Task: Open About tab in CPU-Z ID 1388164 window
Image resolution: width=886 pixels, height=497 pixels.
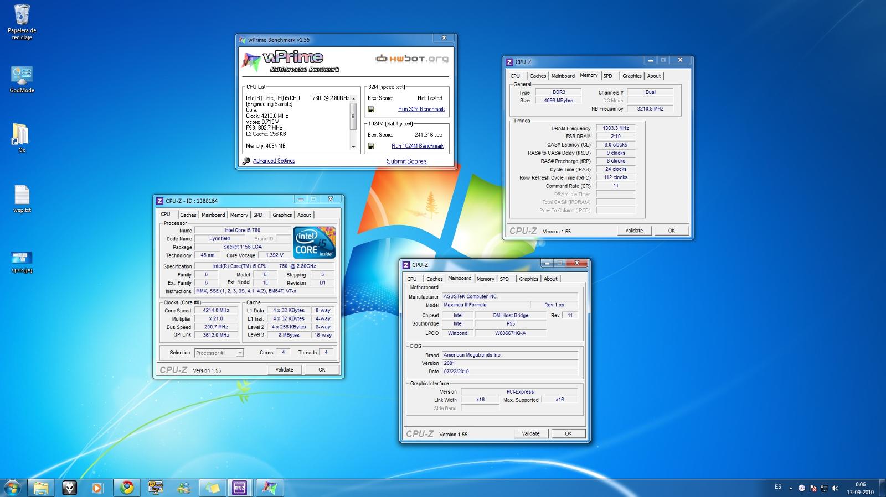Action: pyautogui.click(x=304, y=215)
